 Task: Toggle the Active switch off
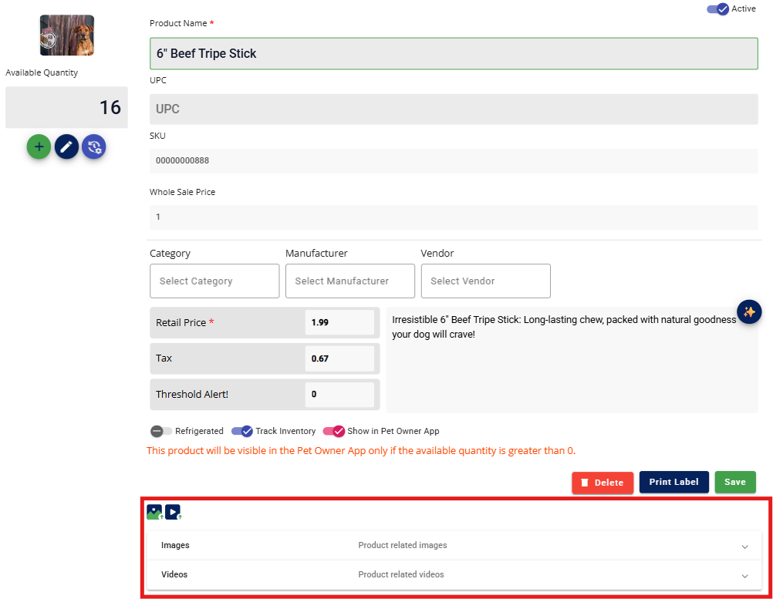[717, 9]
